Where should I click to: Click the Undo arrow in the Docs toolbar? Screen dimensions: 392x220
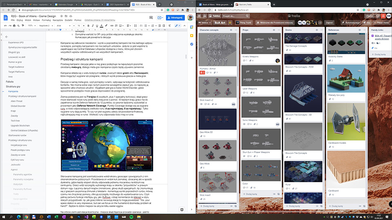[5, 26]
